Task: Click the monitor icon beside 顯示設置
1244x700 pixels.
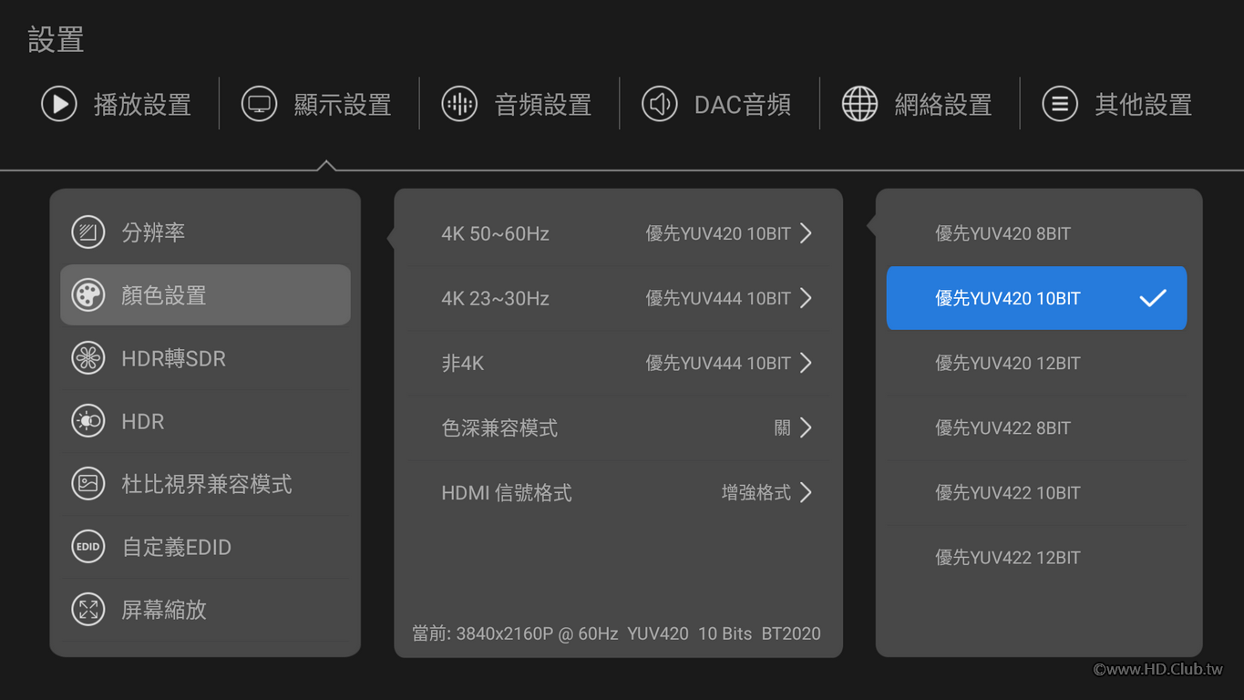Action: (259, 104)
